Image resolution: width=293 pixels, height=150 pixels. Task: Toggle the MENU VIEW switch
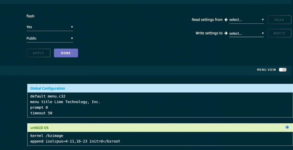282,70
